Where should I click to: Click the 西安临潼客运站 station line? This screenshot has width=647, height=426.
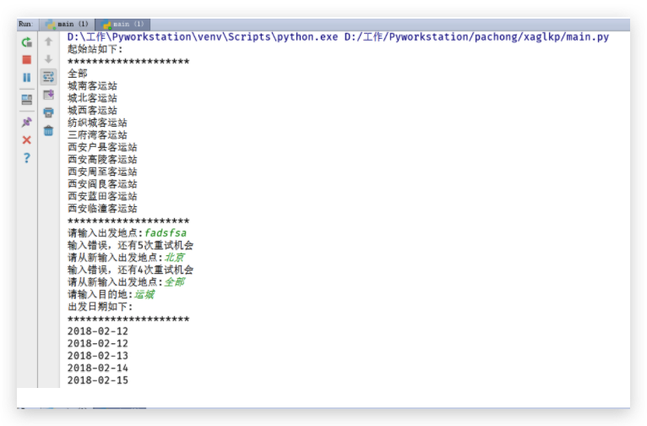pos(102,209)
